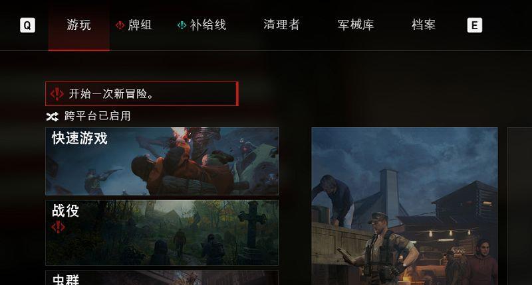Click the red alert icon in the 开始一次新冒险 banner
The height and width of the screenshot is (285, 532).
(57, 94)
